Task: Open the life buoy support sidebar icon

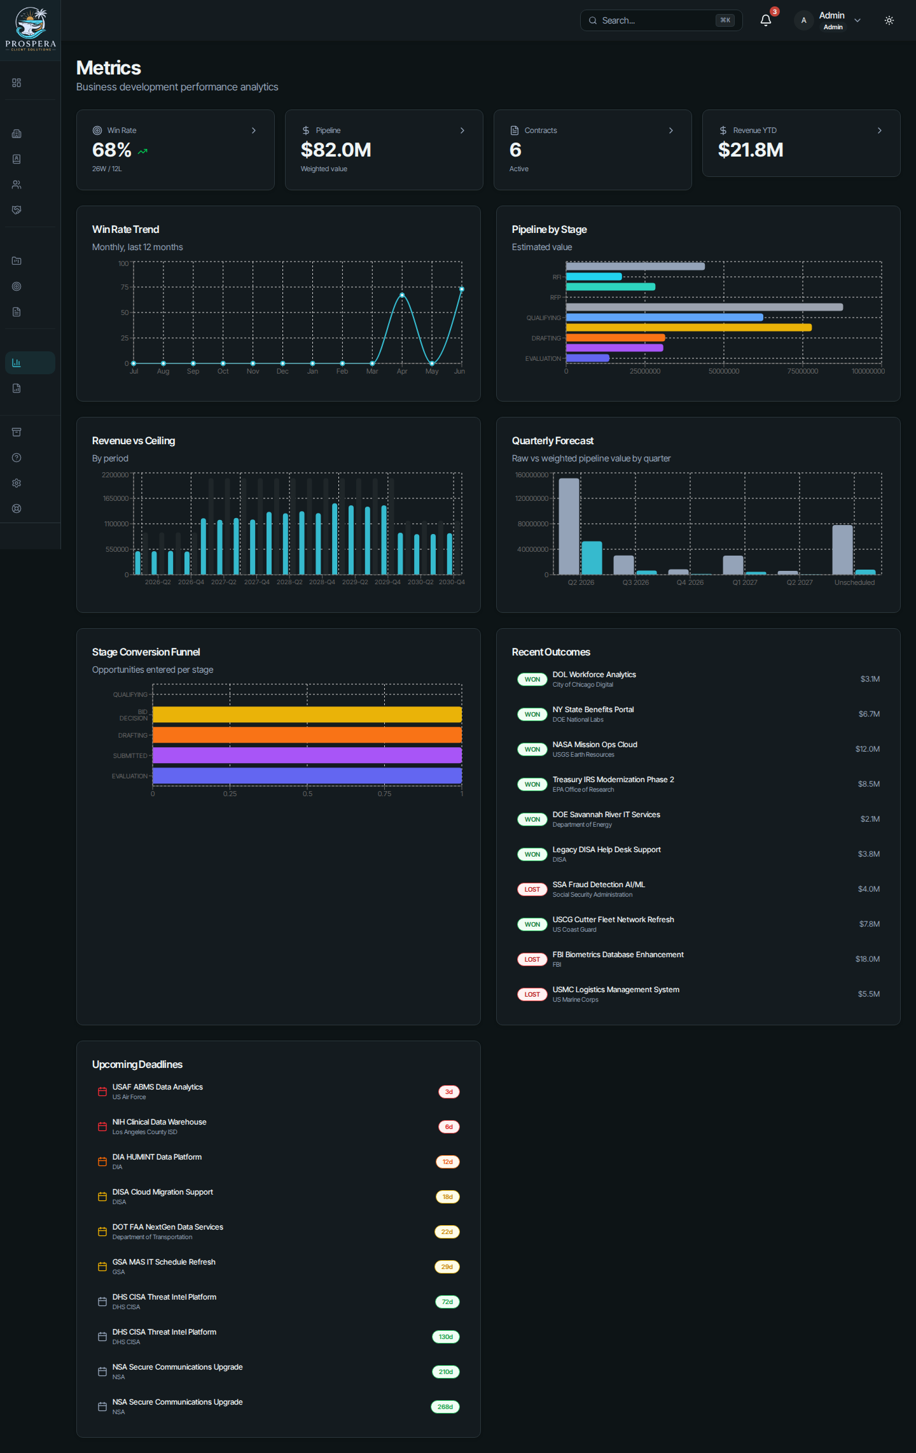Action: 17,509
